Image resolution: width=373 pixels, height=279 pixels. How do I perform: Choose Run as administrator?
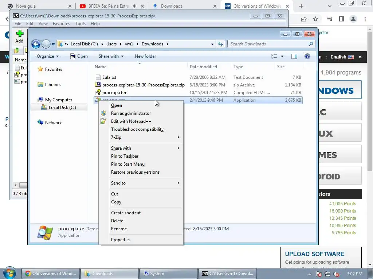(141, 113)
